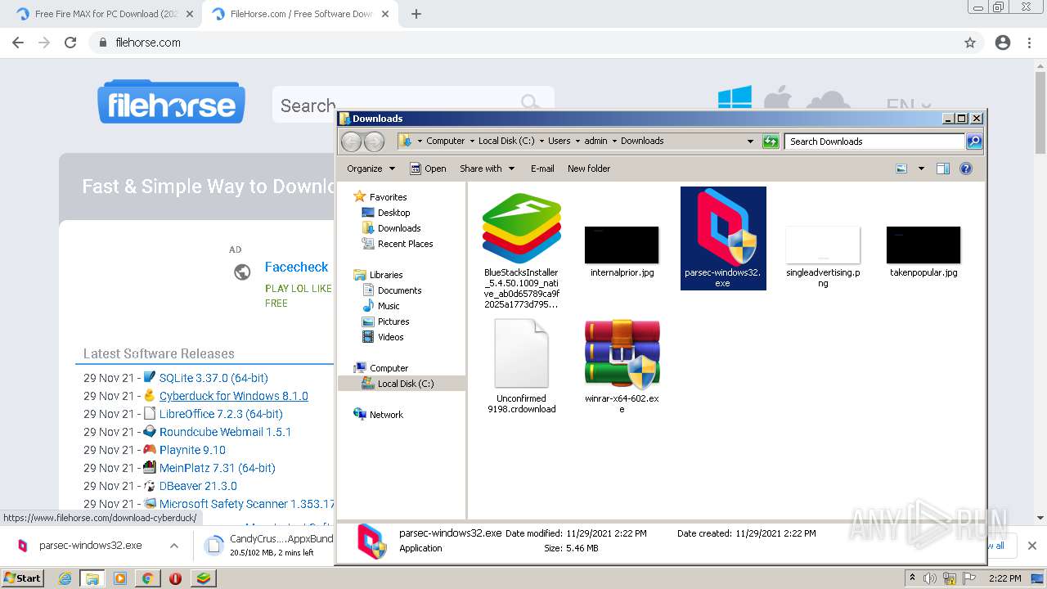Bookmark this page with the star icon
Screen dimensions: 1047x589
970,43
